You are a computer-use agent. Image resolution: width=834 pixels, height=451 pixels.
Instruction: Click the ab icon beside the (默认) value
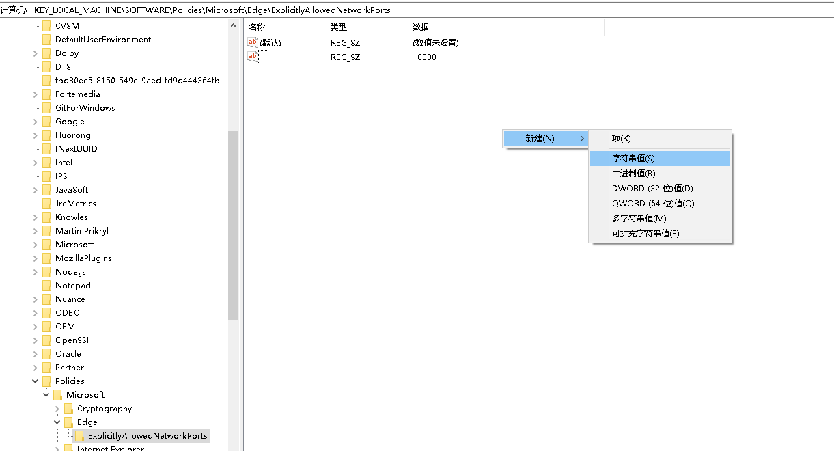coord(253,42)
